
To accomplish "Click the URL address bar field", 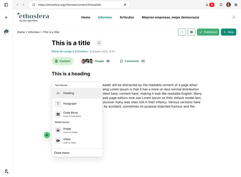I will (78, 5).
